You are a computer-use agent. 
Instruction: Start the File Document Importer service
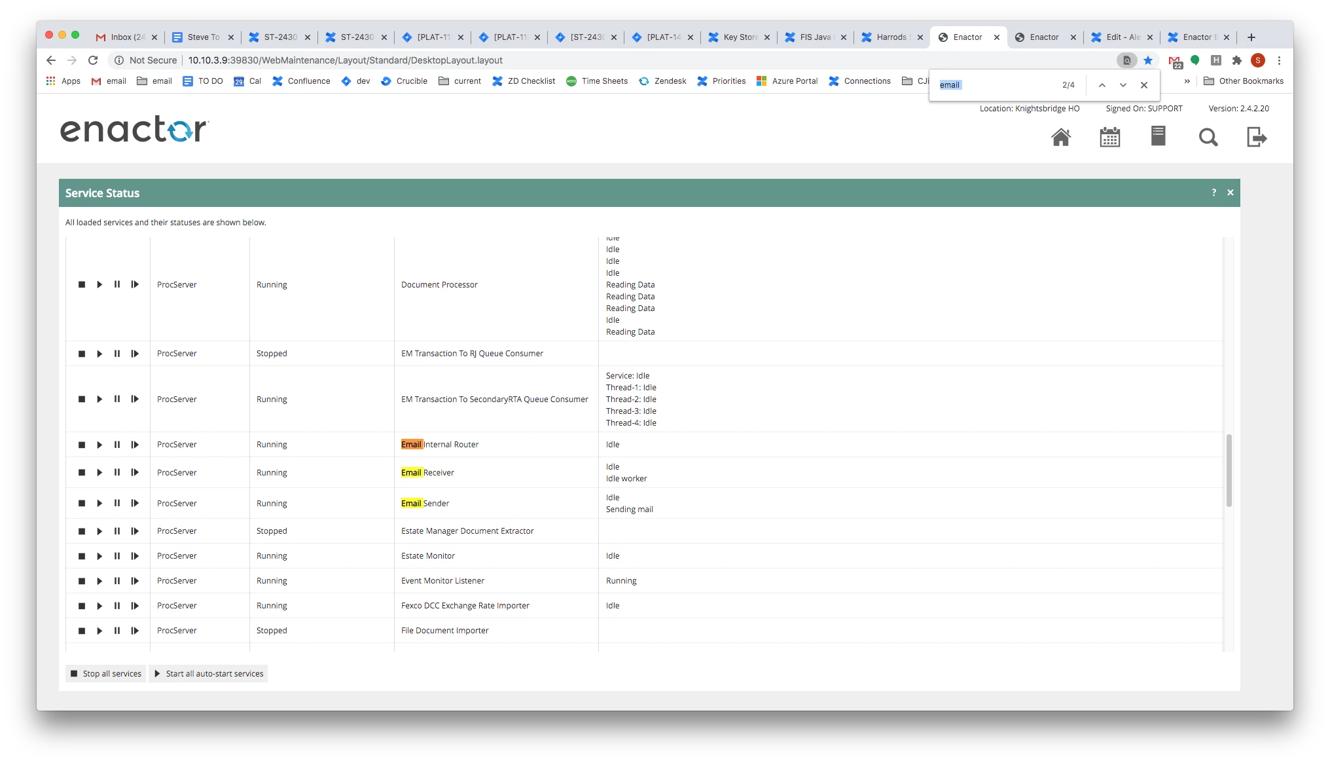(x=99, y=631)
